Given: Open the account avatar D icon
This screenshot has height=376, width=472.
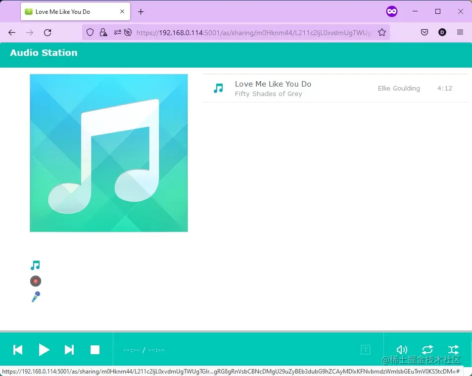Looking at the screenshot, I should tap(442, 32).
